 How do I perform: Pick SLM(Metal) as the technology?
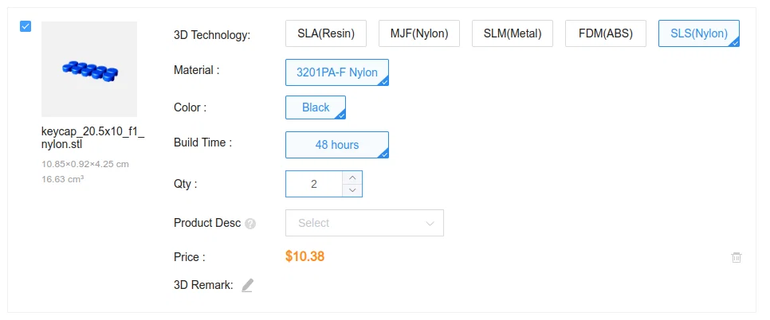point(513,33)
